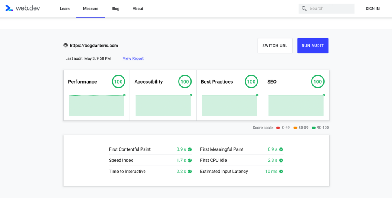The image size is (392, 198).
Task: Click the Speed Index green check icon
Action: pyautogui.click(x=190, y=160)
